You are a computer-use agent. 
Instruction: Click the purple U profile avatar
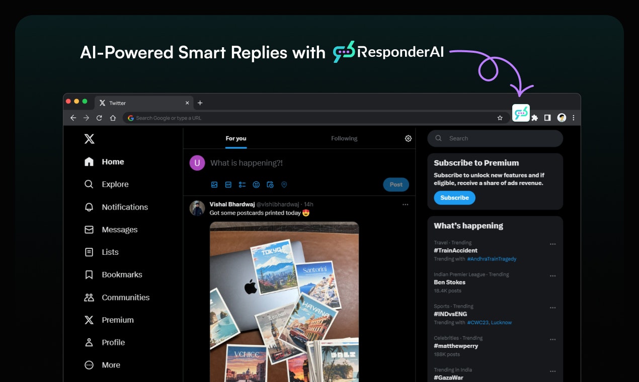[197, 163]
